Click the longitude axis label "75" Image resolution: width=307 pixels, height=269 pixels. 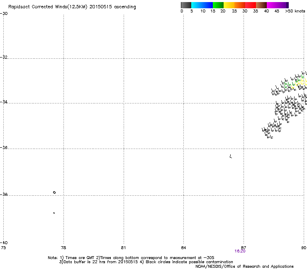3,248
